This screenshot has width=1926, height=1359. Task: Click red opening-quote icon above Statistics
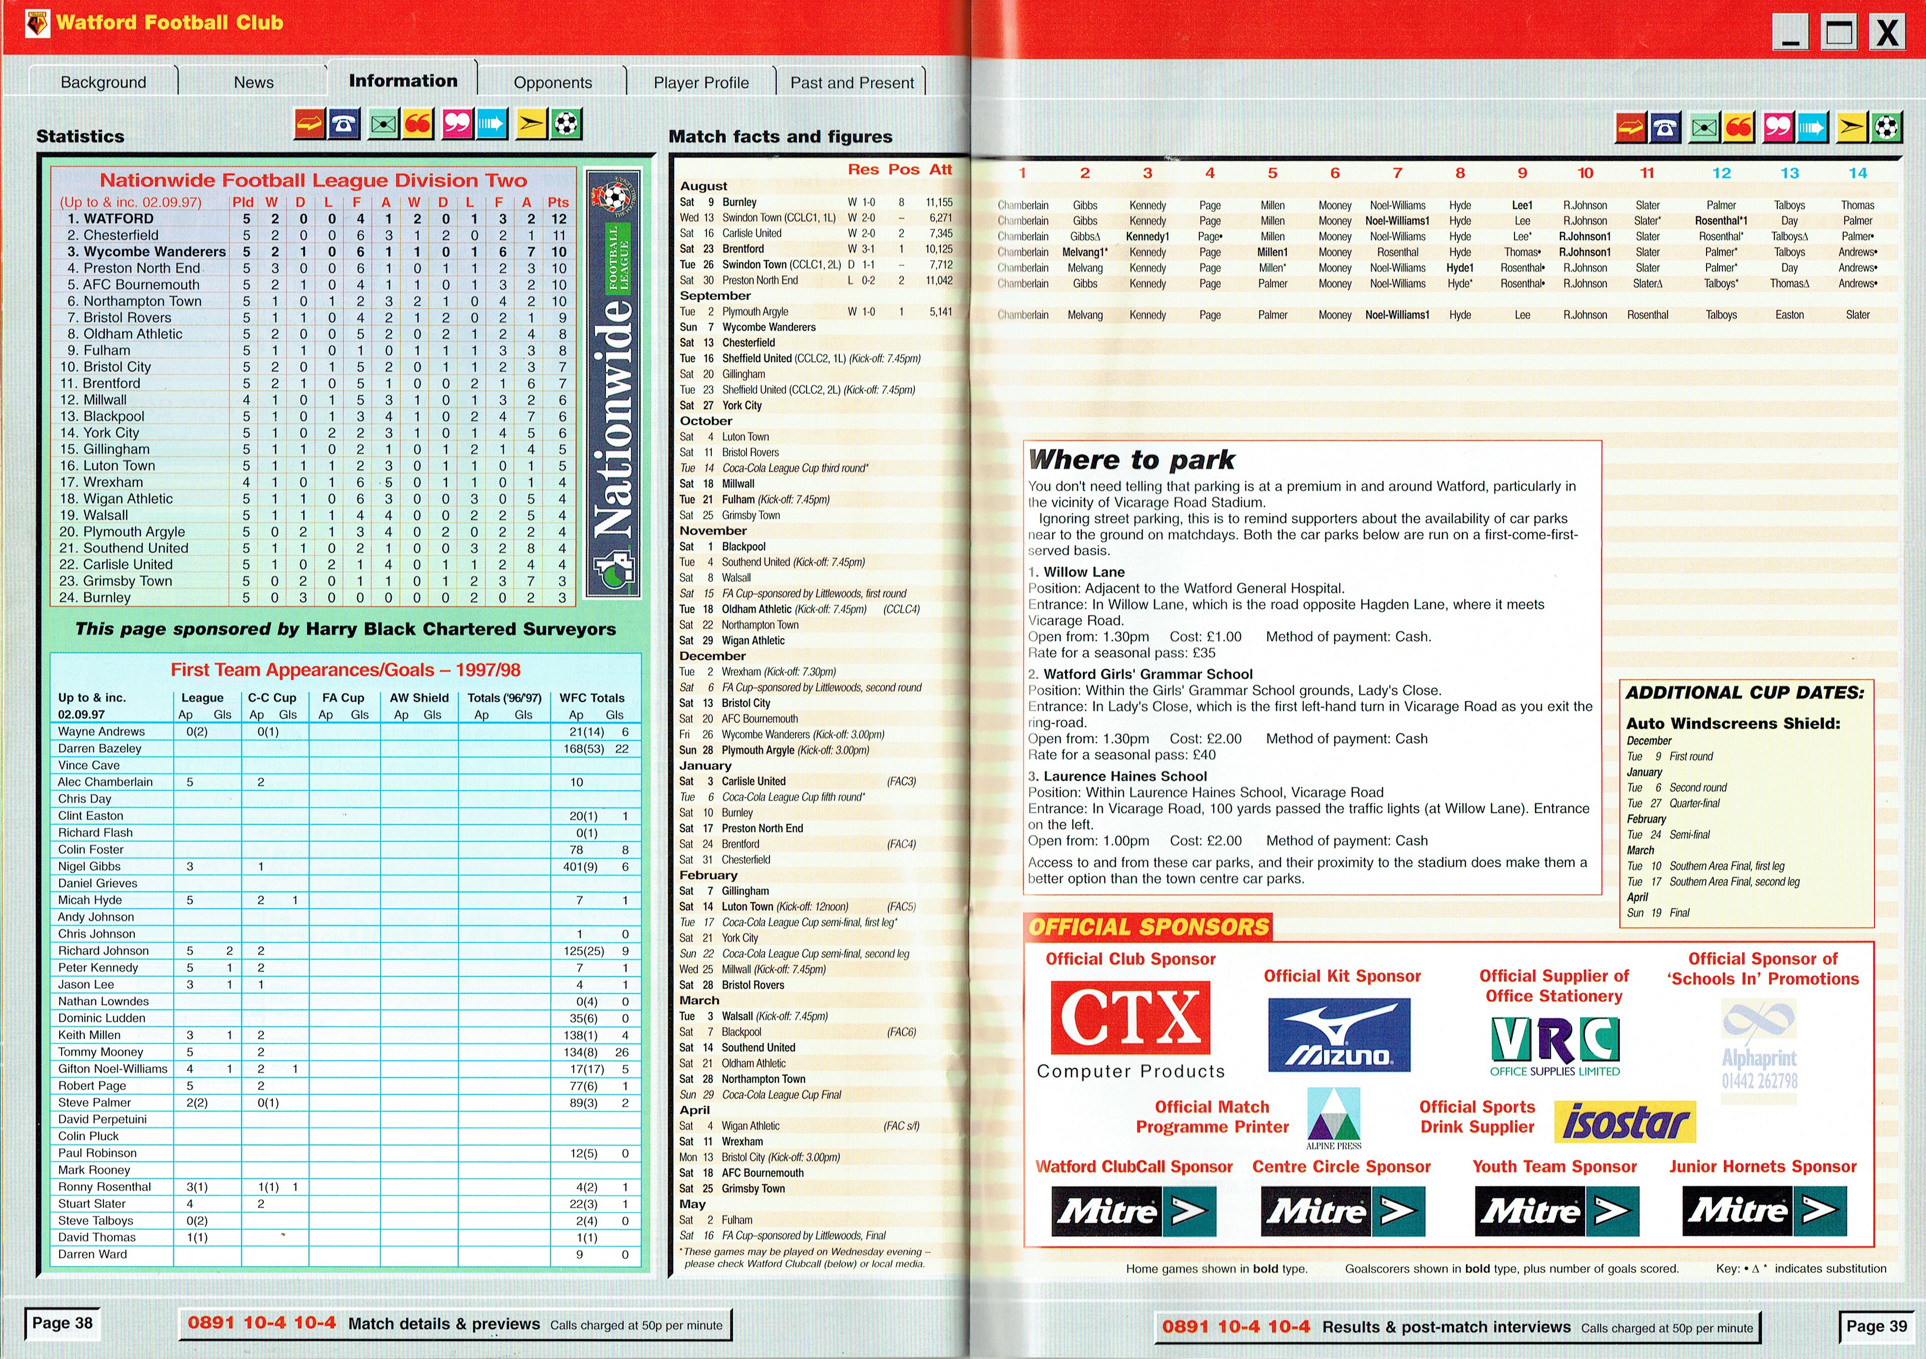pyautogui.click(x=418, y=124)
